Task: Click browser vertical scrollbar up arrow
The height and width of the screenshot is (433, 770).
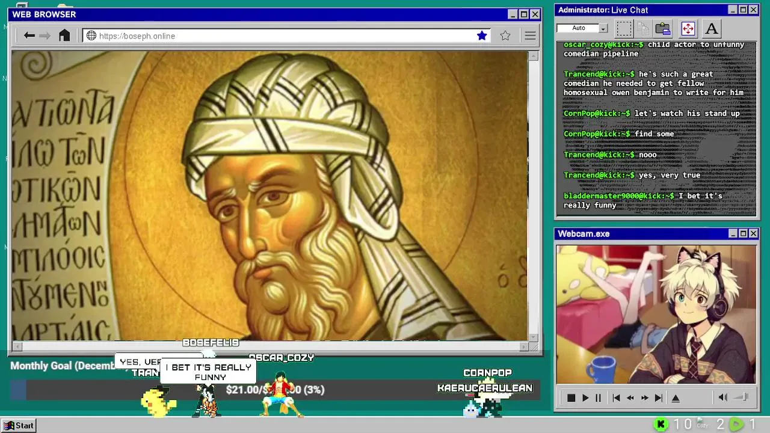Action: pos(533,57)
